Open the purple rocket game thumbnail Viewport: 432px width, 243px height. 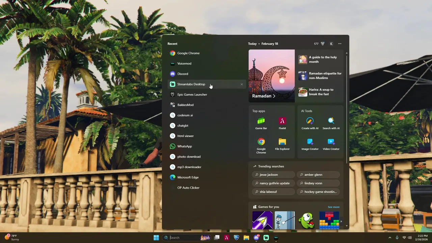(263, 220)
